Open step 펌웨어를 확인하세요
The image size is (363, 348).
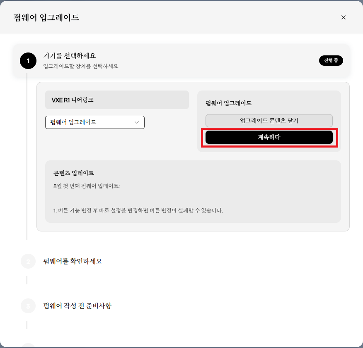[x=73, y=261]
